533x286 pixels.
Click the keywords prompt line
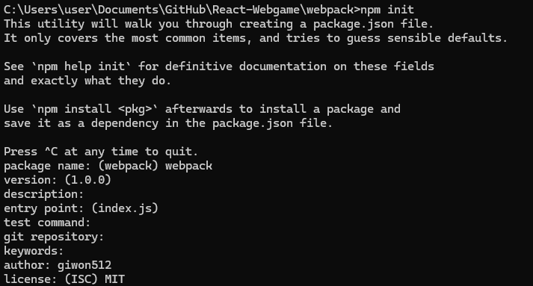pyautogui.click(x=34, y=251)
